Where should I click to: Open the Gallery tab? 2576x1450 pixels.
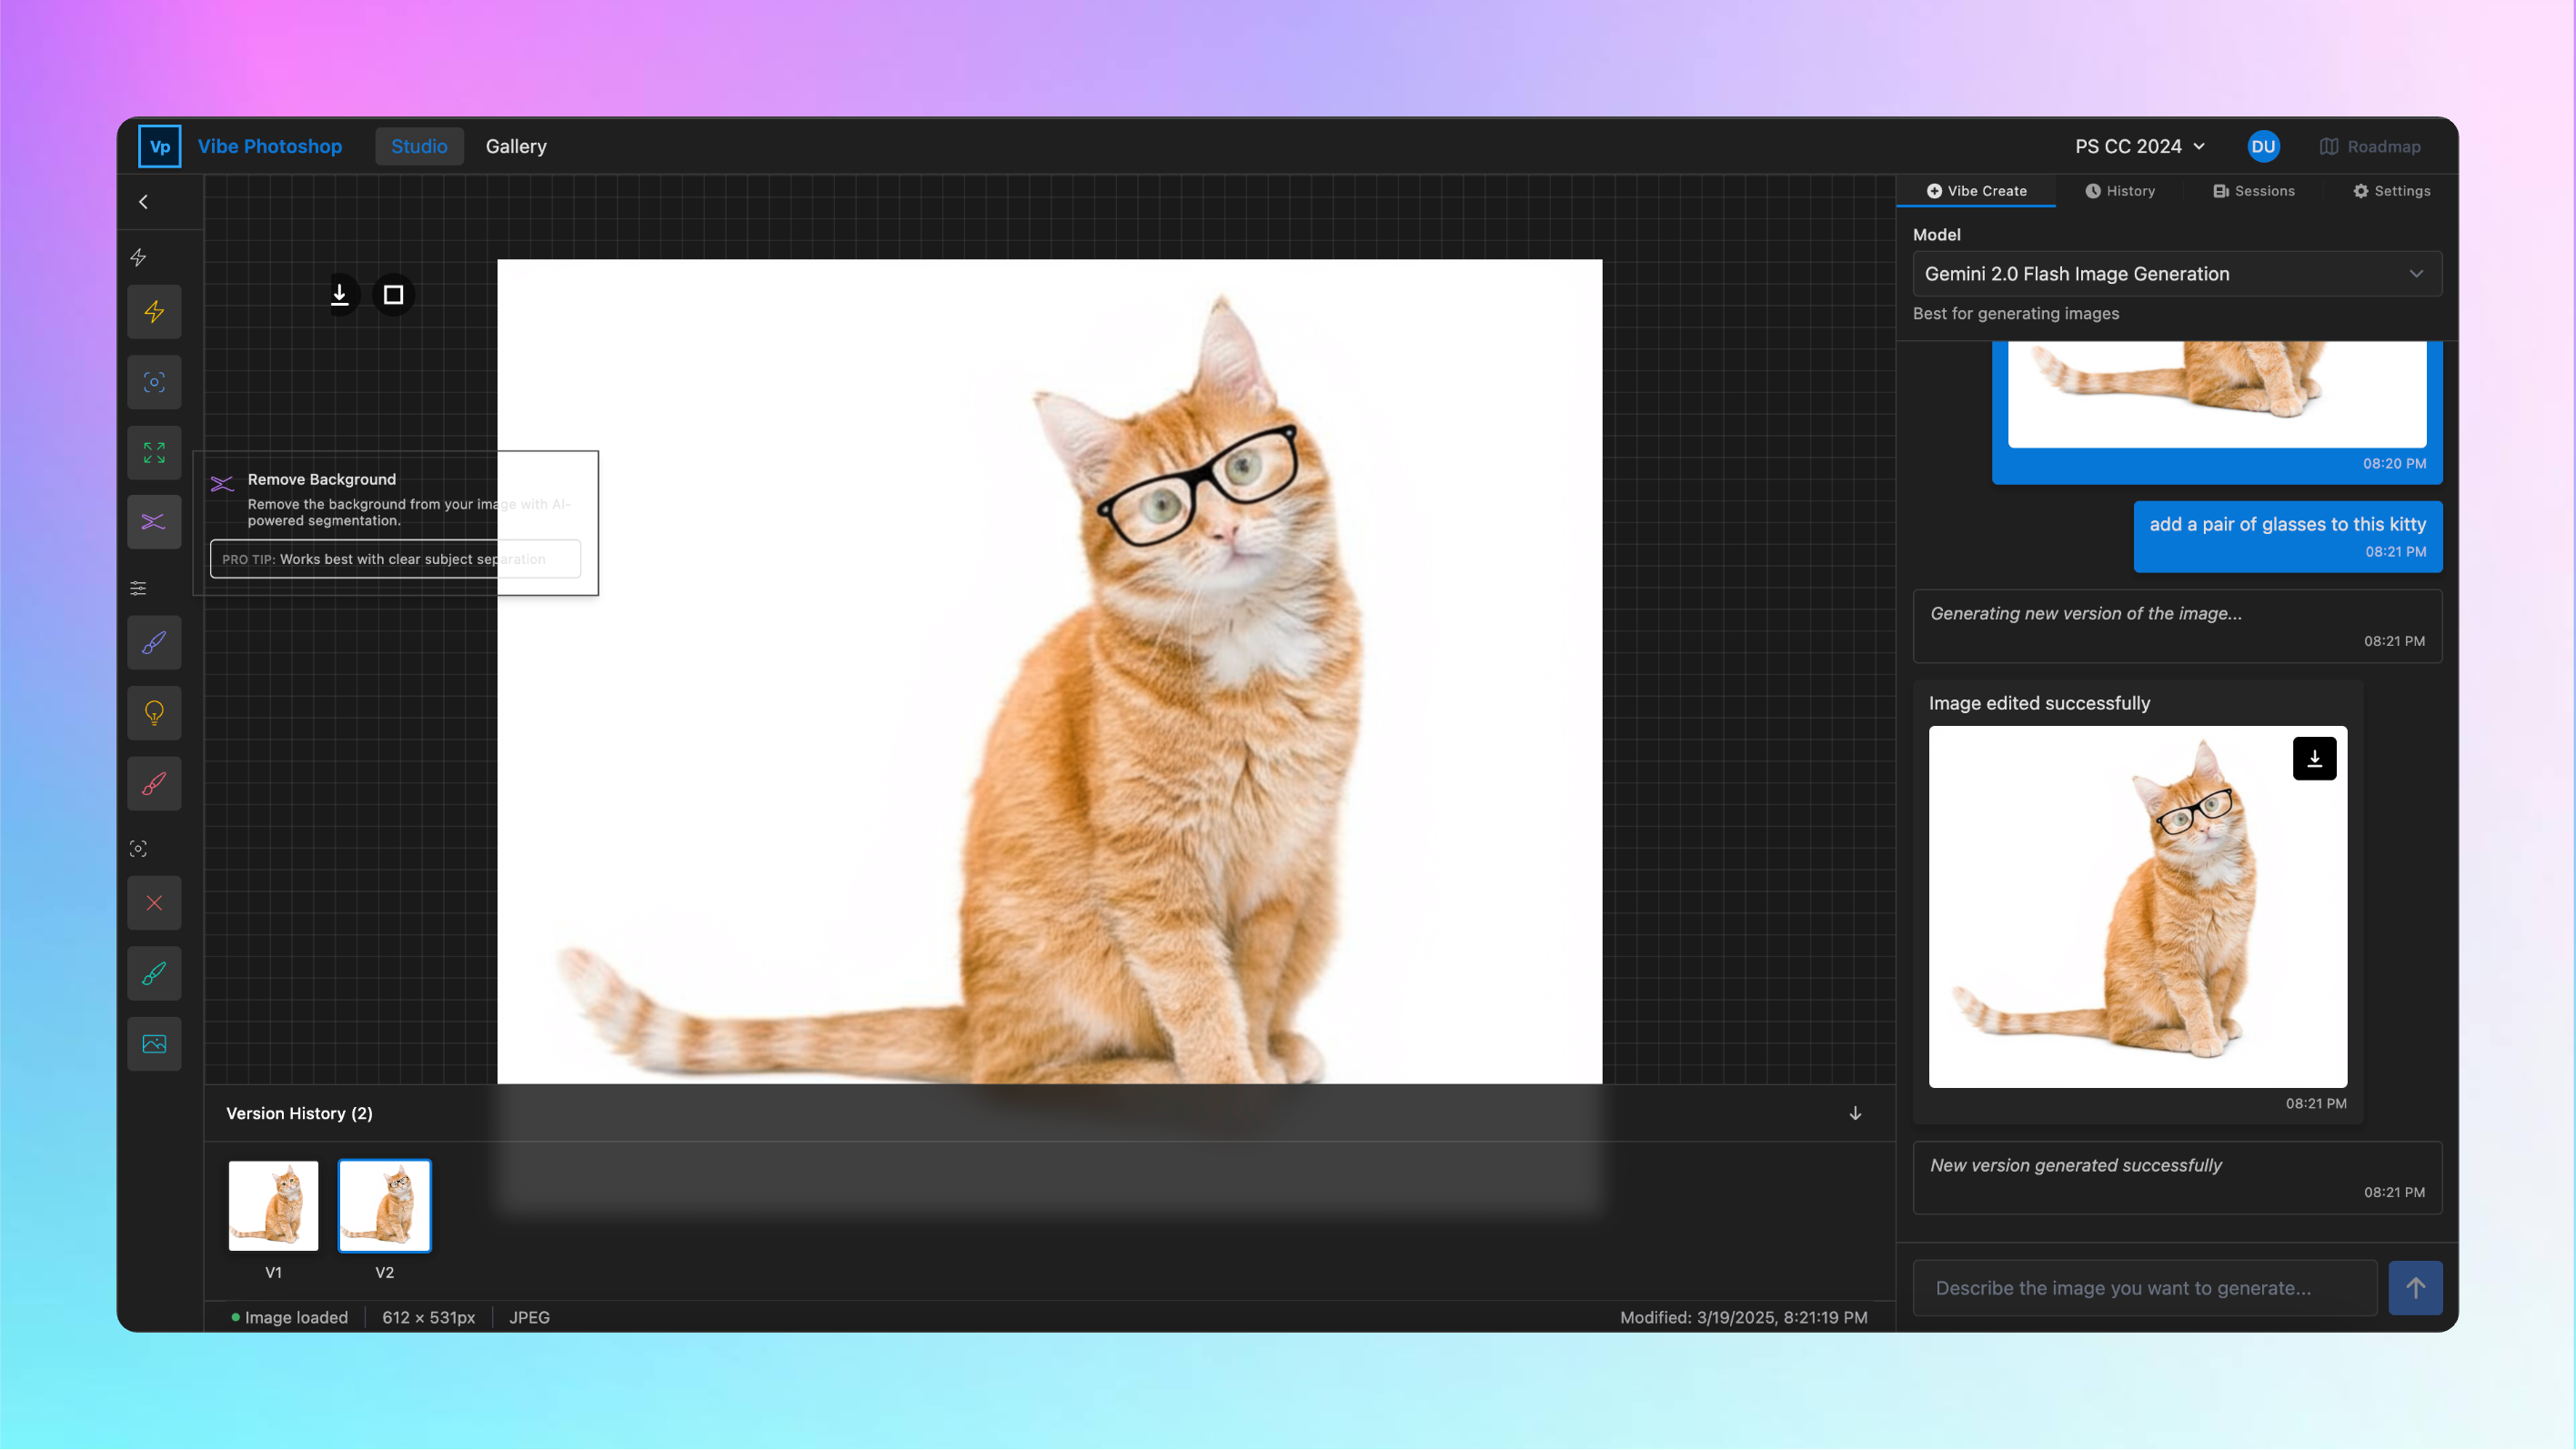516,146
